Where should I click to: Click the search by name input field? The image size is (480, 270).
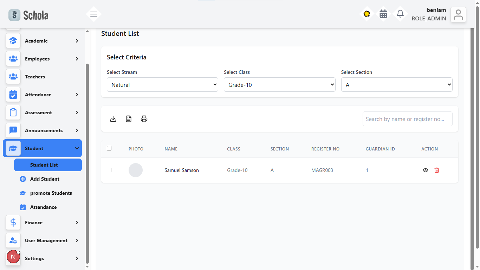407,119
